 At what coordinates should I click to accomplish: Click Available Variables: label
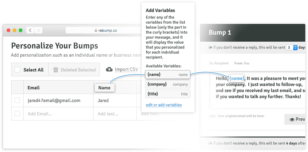163,66
